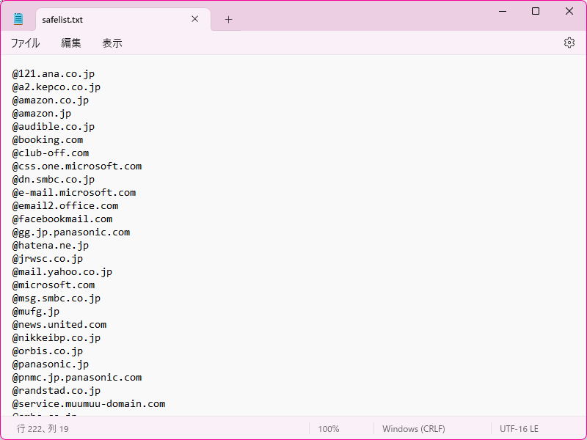Click the line @mail.yahoo.co.jp
587x440 pixels.
coord(62,271)
